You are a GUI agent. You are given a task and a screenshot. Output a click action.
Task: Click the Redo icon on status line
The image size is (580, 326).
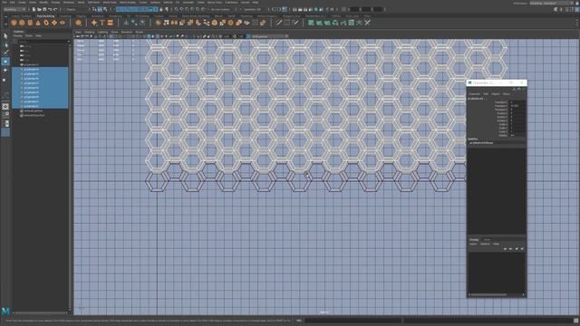tap(55, 9)
